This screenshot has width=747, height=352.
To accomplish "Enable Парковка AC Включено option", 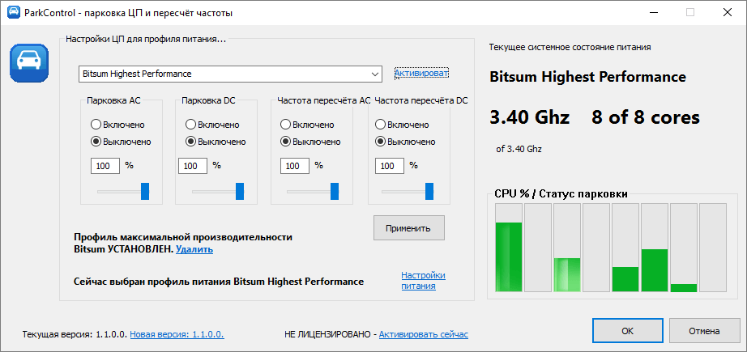I will [x=117, y=125].
